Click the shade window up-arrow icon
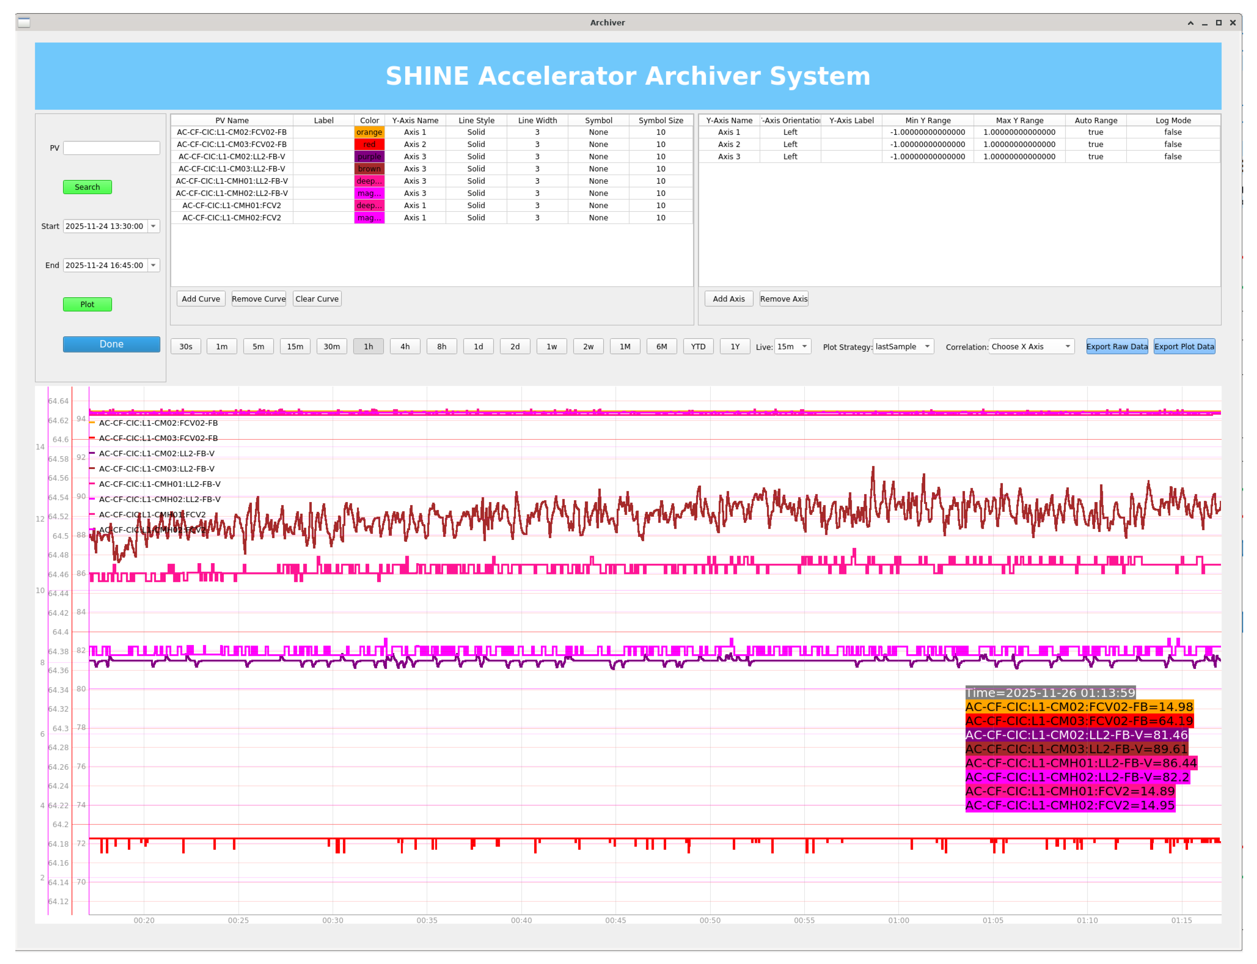Viewport: 1257px width, 964px height. pyautogui.click(x=1190, y=23)
